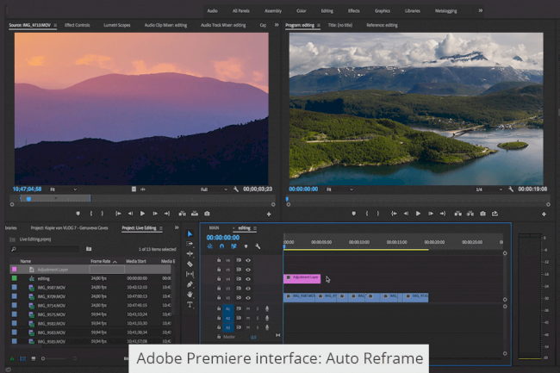Select pink Adjustment Layer clip in timeline
The image size is (560, 373).
[x=302, y=279]
